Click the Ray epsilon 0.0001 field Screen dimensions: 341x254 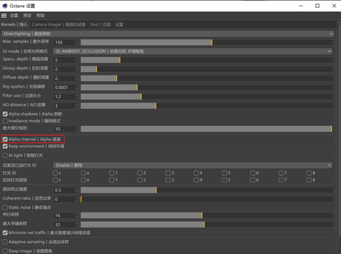click(64, 87)
